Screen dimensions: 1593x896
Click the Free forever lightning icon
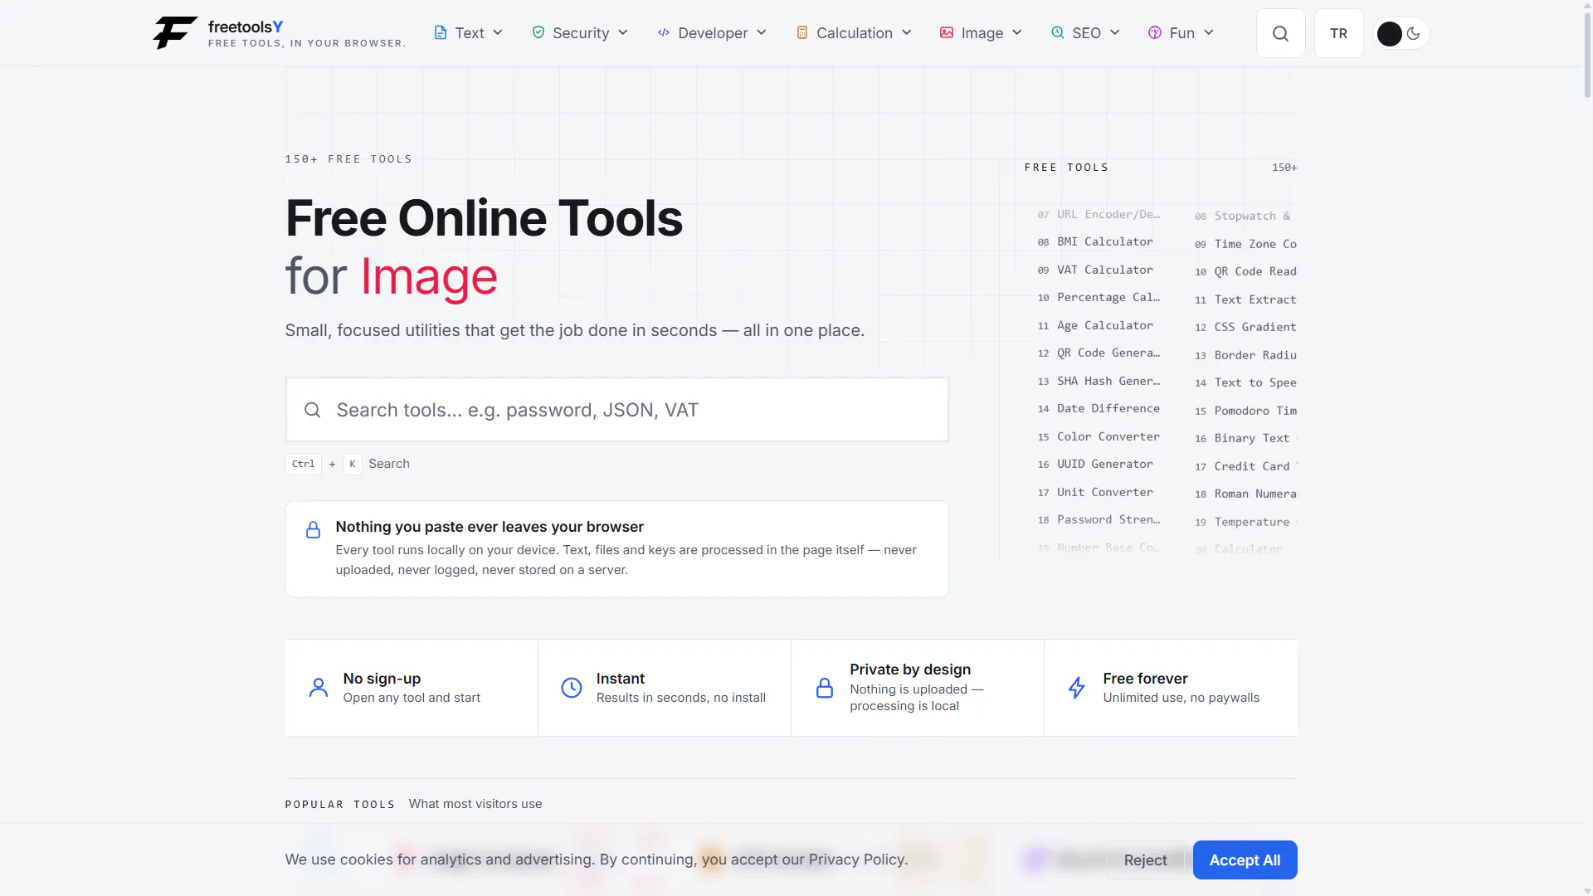(x=1077, y=687)
